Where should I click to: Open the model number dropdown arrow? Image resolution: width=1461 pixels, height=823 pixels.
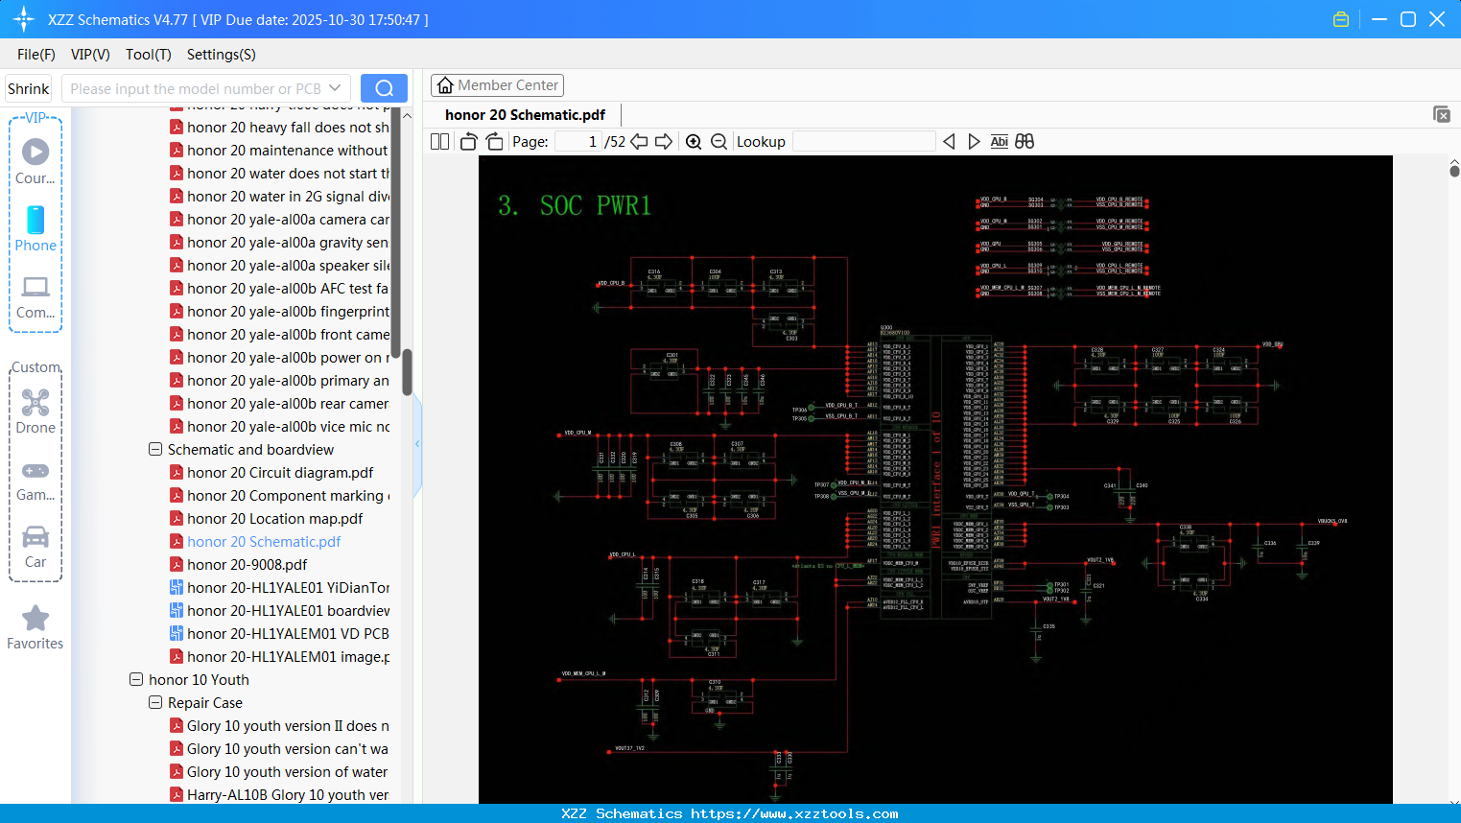coord(335,88)
